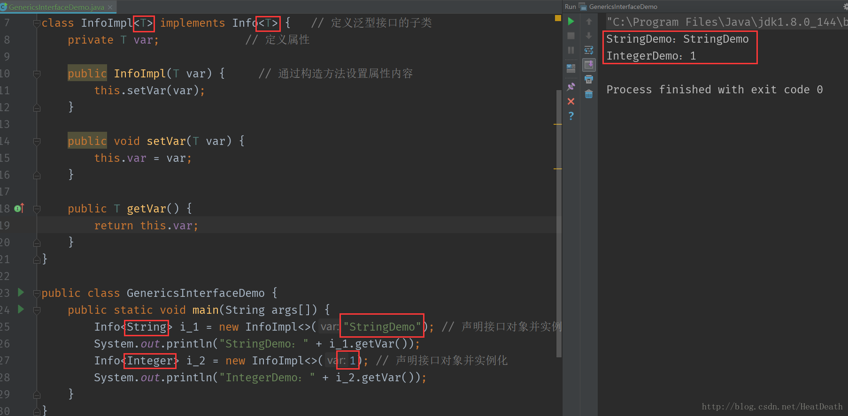
Task: Click 'private T var;' field declaration
Action: [113, 40]
